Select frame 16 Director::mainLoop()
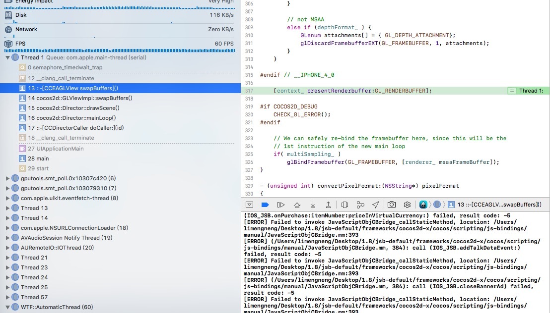Viewport: 550px width, 313px height. click(120, 118)
